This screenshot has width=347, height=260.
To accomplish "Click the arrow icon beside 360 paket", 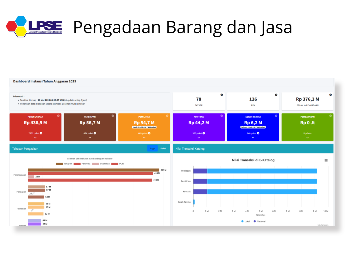I will click(x=204, y=133).
